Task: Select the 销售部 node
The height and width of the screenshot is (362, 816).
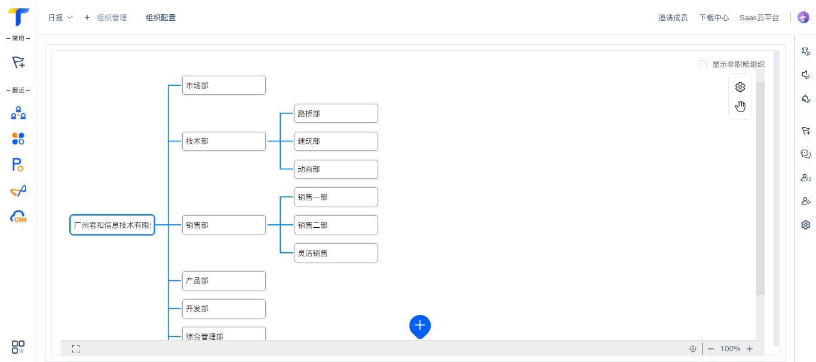Action: click(224, 225)
